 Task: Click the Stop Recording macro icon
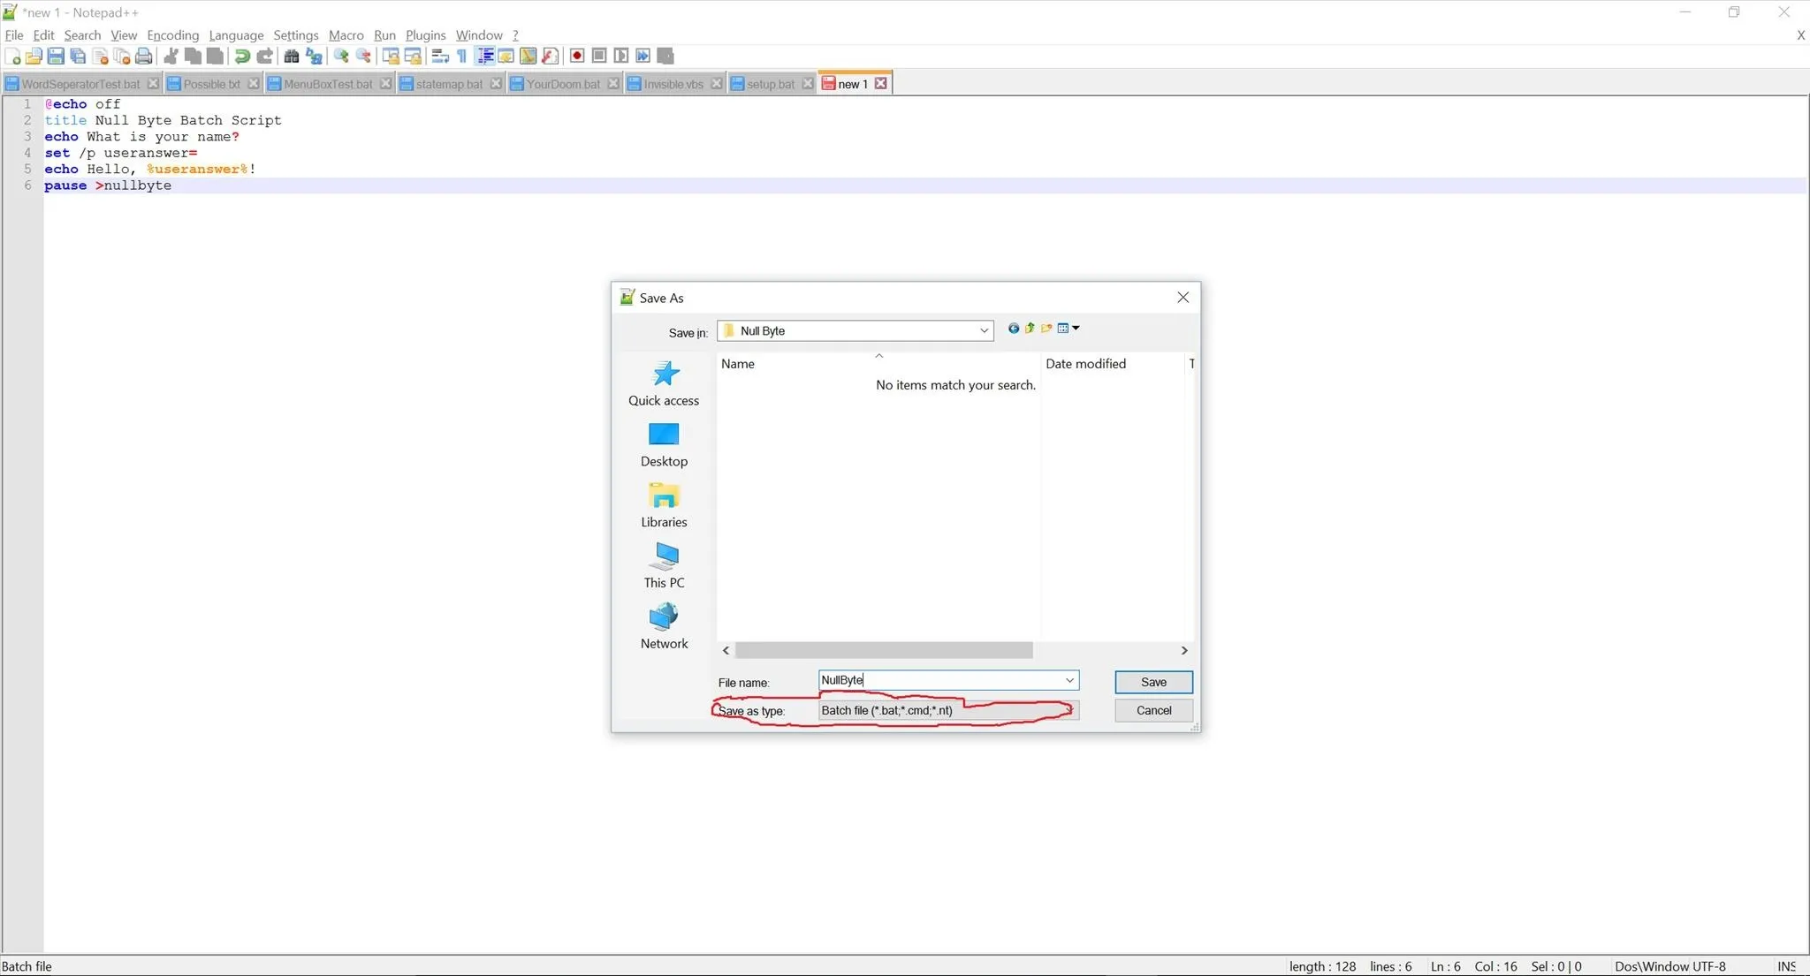(599, 57)
